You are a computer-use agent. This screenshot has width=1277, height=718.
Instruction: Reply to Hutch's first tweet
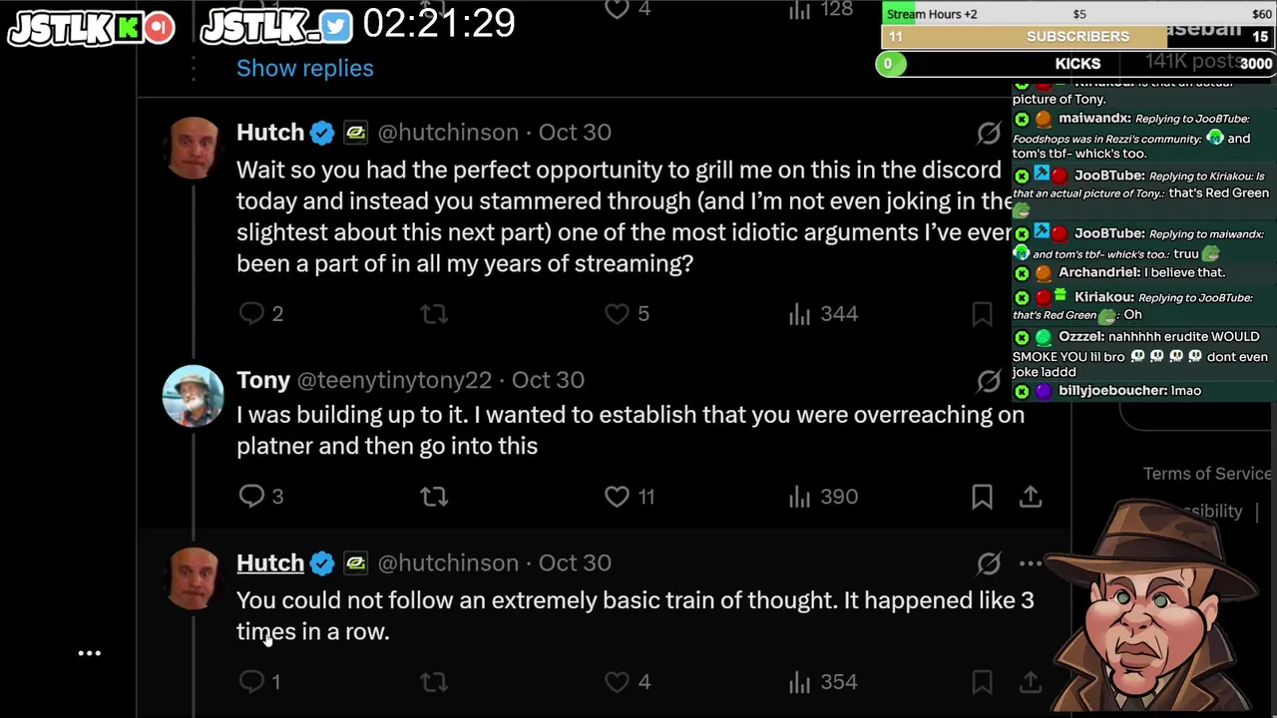point(252,314)
